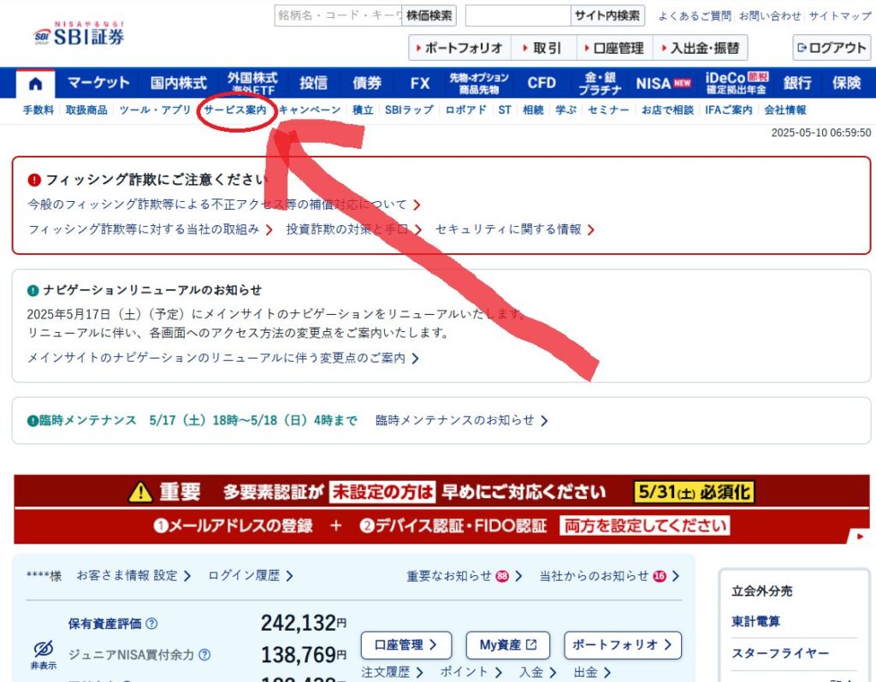Open the 先物・オプション tab
This screenshot has height=682, width=876.
(479, 83)
